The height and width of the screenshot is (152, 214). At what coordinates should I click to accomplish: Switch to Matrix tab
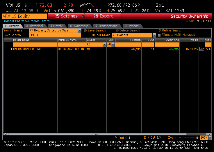(x=56, y=26)
